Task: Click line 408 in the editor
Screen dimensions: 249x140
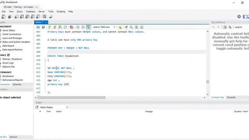Action: (x=126, y=52)
